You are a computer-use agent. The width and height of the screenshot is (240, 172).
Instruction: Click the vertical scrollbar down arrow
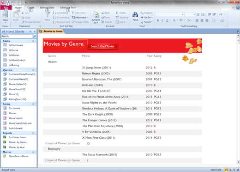click(x=238, y=162)
